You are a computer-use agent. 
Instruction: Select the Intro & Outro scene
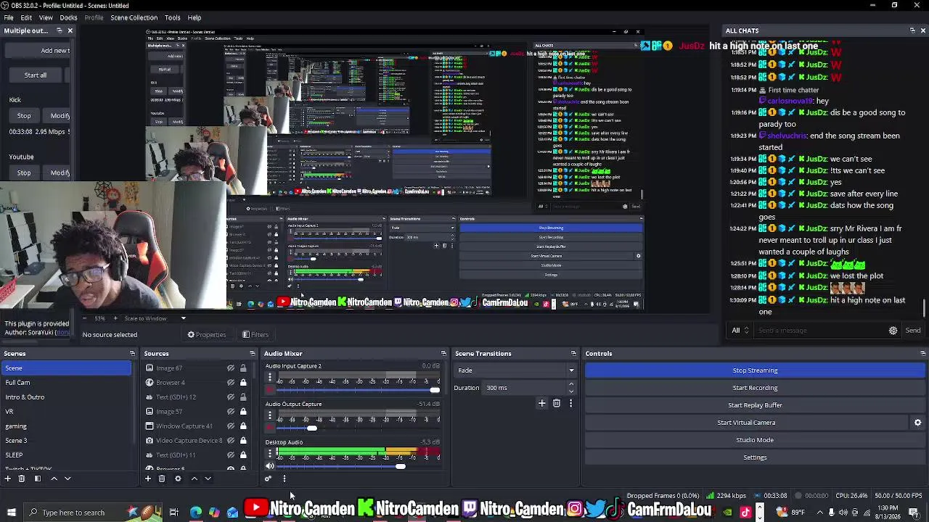point(66,397)
